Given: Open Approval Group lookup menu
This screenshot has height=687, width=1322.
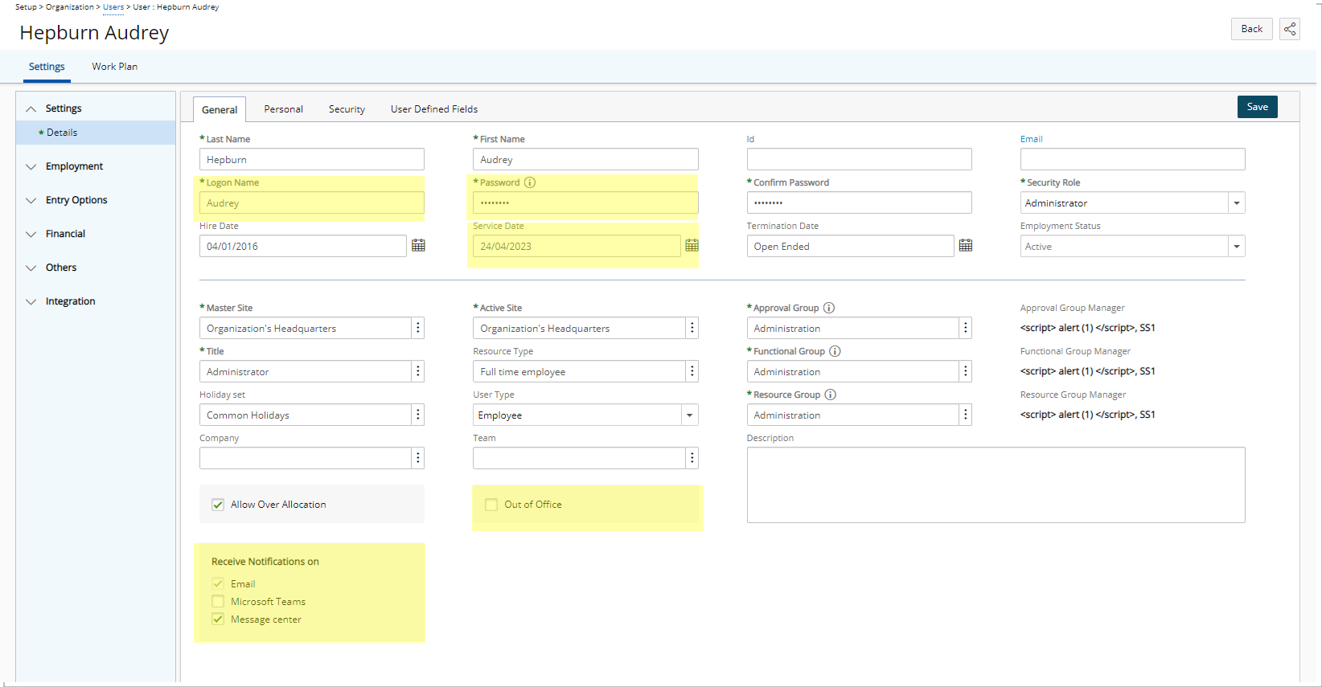Looking at the screenshot, I should 966,328.
